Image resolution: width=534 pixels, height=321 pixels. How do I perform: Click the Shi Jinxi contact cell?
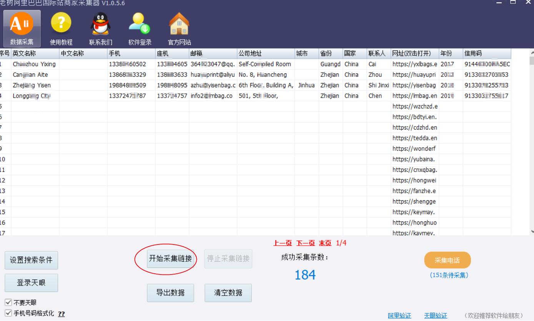tap(379, 85)
